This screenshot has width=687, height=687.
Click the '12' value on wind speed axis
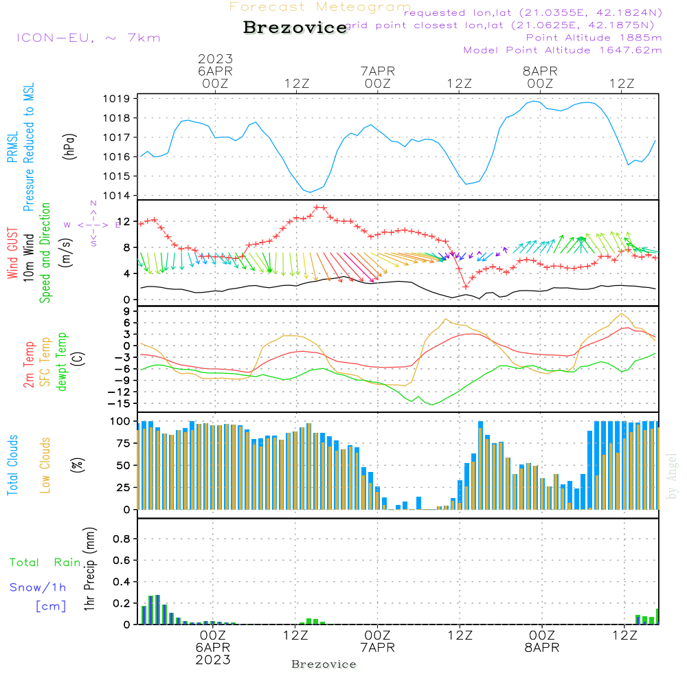point(124,222)
